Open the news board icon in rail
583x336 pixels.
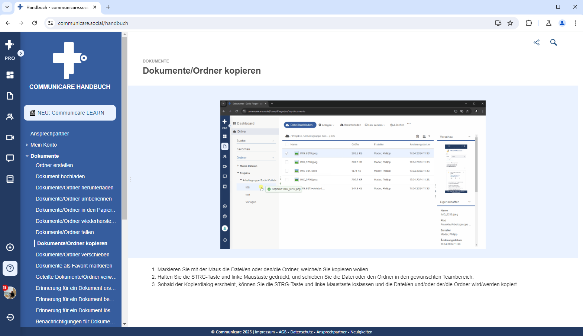10,179
